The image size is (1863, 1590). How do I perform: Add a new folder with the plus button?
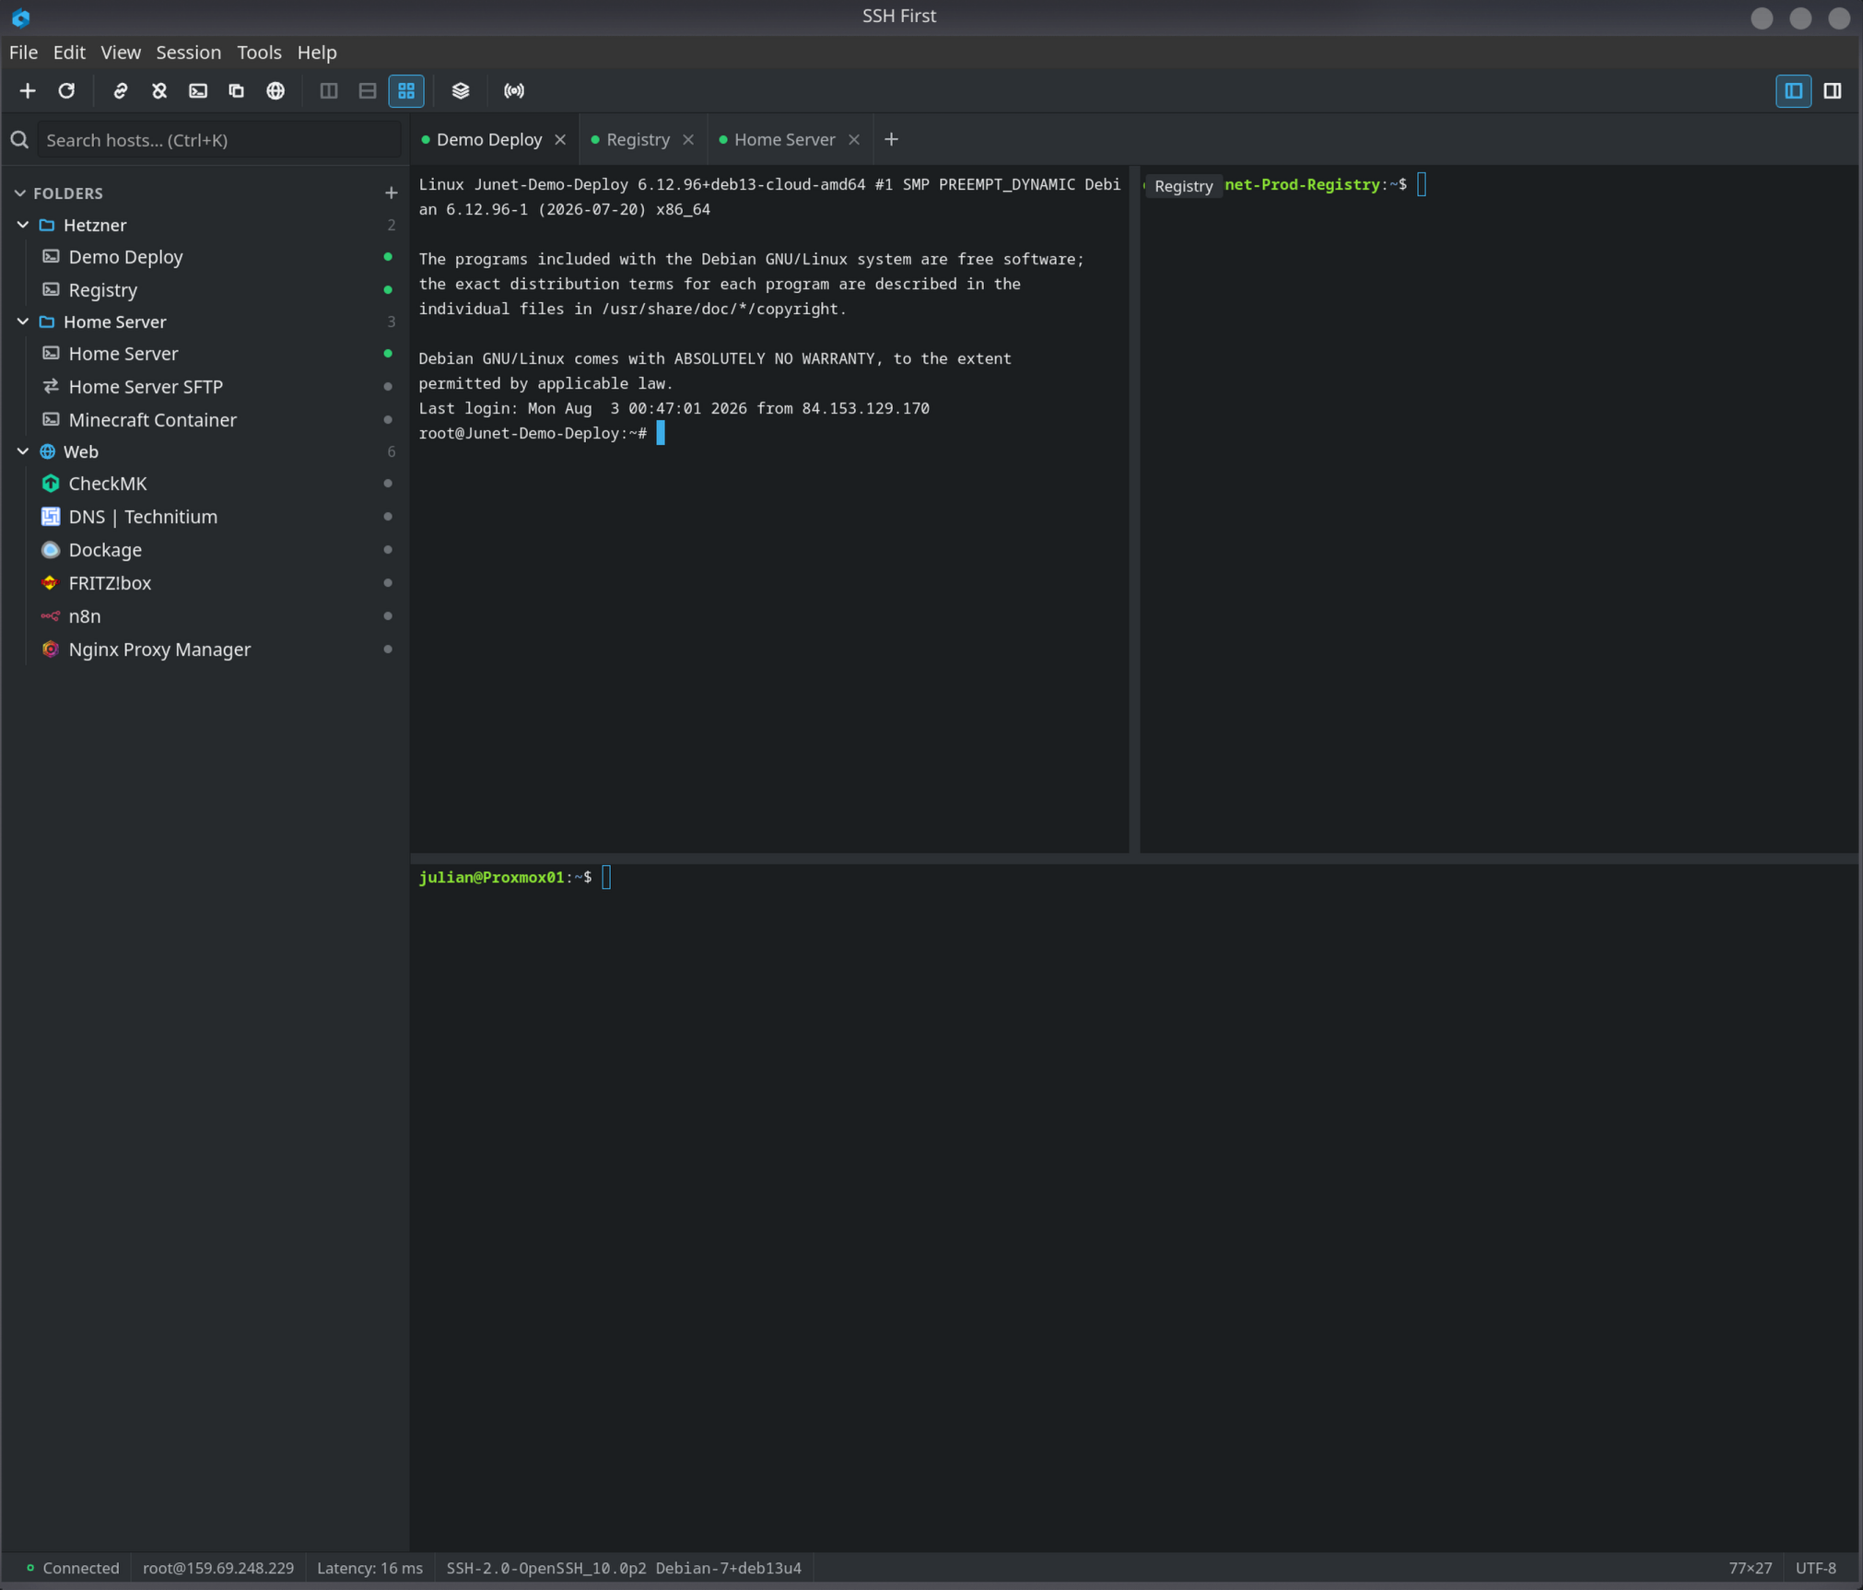click(x=391, y=193)
